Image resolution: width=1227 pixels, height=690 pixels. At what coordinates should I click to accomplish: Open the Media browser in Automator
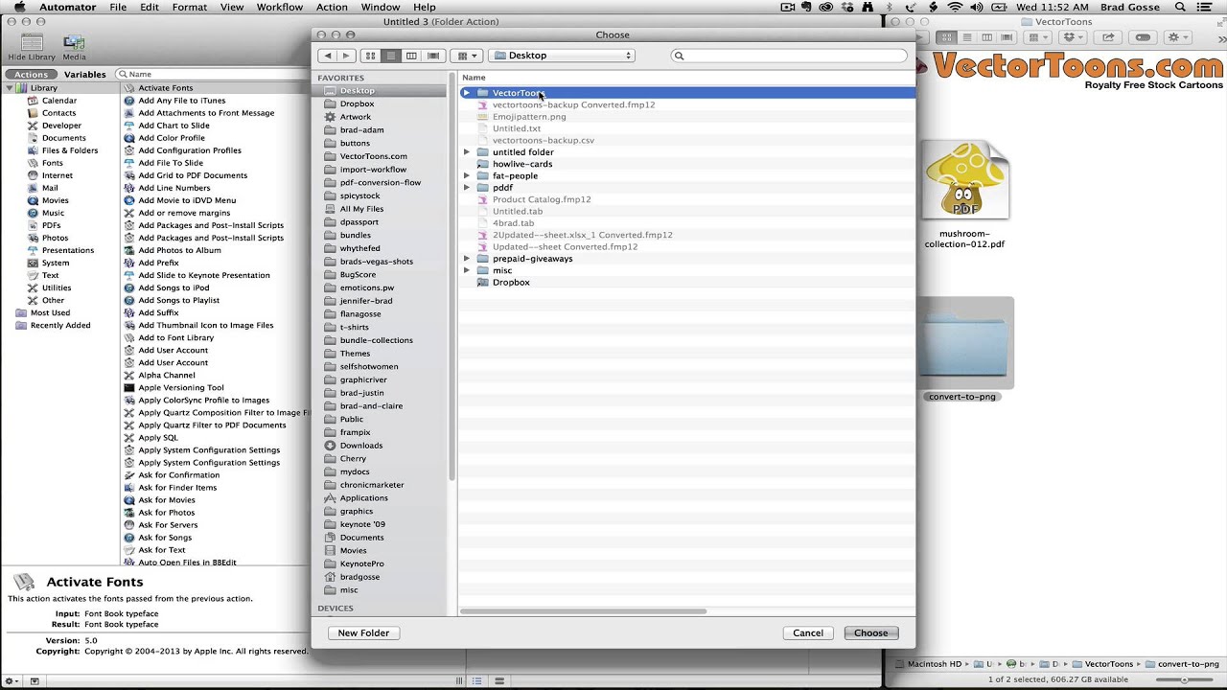coord(74,47)
